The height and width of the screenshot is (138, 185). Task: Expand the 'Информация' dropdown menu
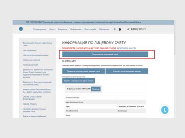coord(77,29)
